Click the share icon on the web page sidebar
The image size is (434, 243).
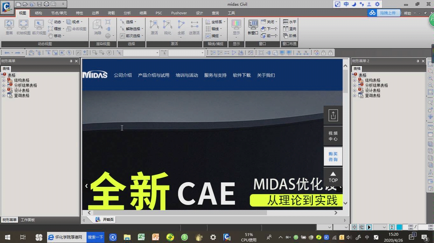(333, 115)
